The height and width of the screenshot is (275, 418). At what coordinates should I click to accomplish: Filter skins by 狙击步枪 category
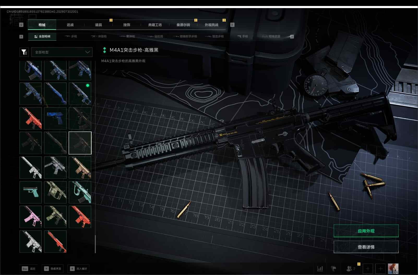pyautogui.click(x=214, y=36)
